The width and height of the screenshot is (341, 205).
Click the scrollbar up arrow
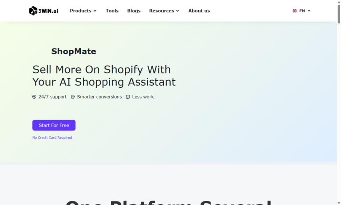339,2
